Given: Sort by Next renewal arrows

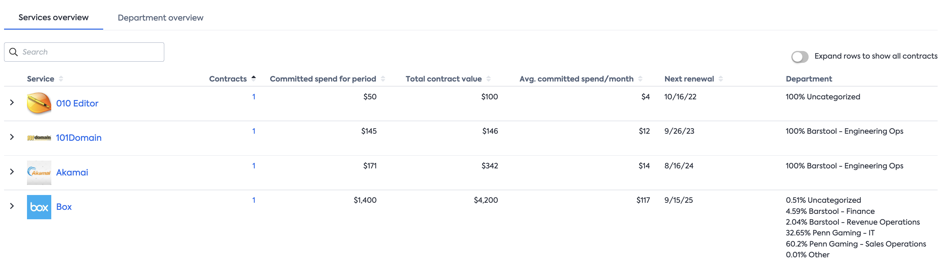Looking at the screenshot, I should [721, 78].
